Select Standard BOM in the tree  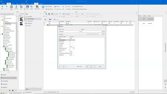coord(8,25)
